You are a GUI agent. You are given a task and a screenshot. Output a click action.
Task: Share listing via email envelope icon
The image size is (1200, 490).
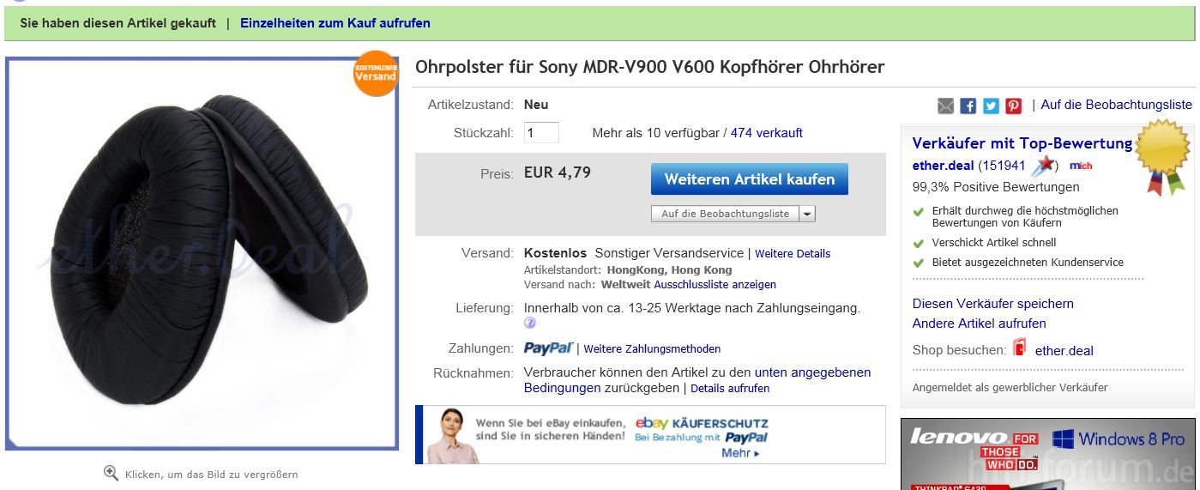pyautogui.click(x=945, y=106)
